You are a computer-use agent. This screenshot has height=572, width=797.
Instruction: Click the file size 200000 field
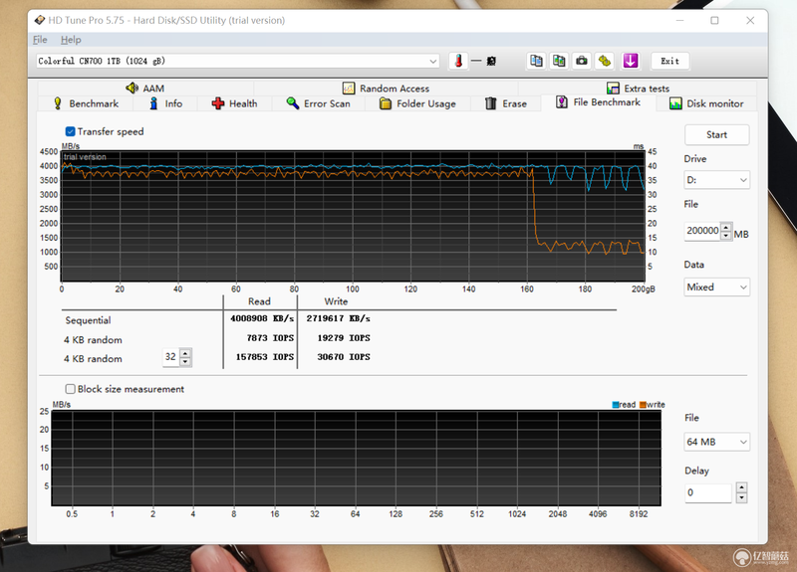702,231
